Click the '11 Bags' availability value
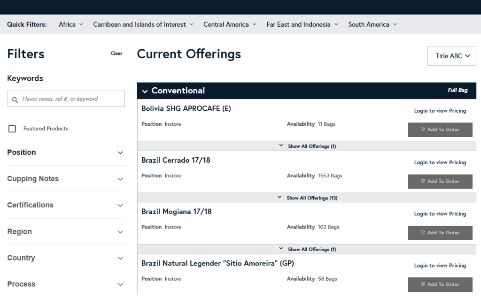Screen dimensions: 481x305 (x=326, y=124)
